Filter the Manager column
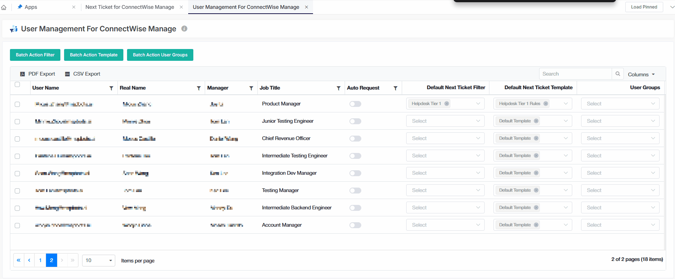Screen dimensions: 675x279 (x=251, y=88)
